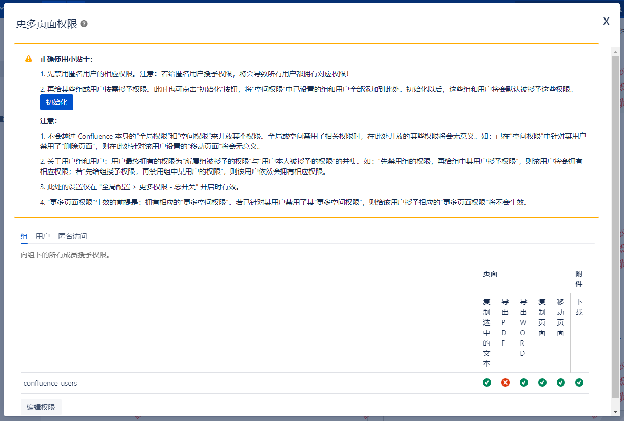This screenshot has width=624, height=421.
Task: Open 编辑权限 to edit permissions
Action: click(41, 407)
